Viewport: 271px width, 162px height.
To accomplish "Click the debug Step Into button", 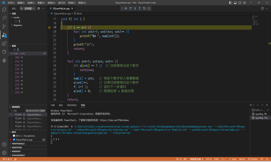I will [x=135, y=8].
